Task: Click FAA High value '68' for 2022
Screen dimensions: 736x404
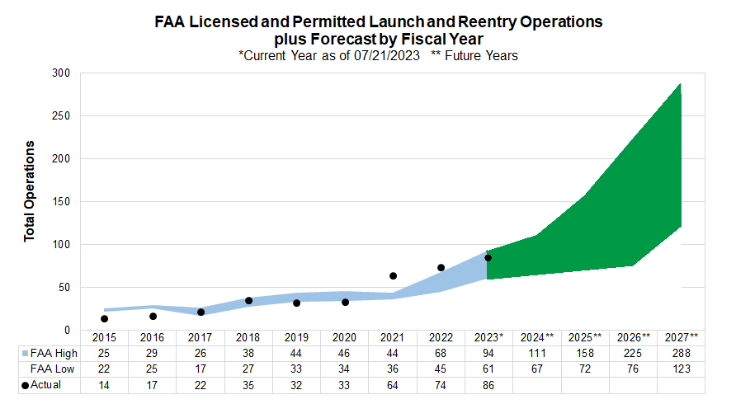Action: 441,354
